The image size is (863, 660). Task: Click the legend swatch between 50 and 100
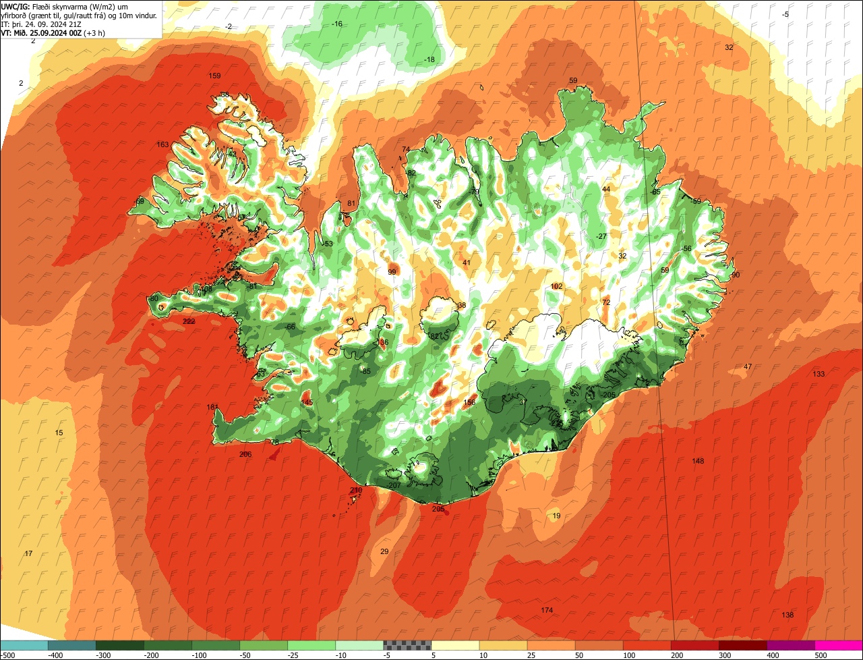(x=599, y=645)
